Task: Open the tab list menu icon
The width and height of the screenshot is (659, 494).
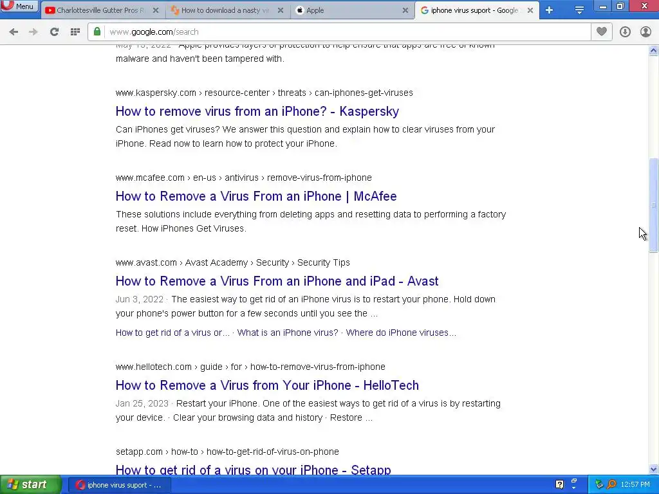Action: (x=580, y=10)
